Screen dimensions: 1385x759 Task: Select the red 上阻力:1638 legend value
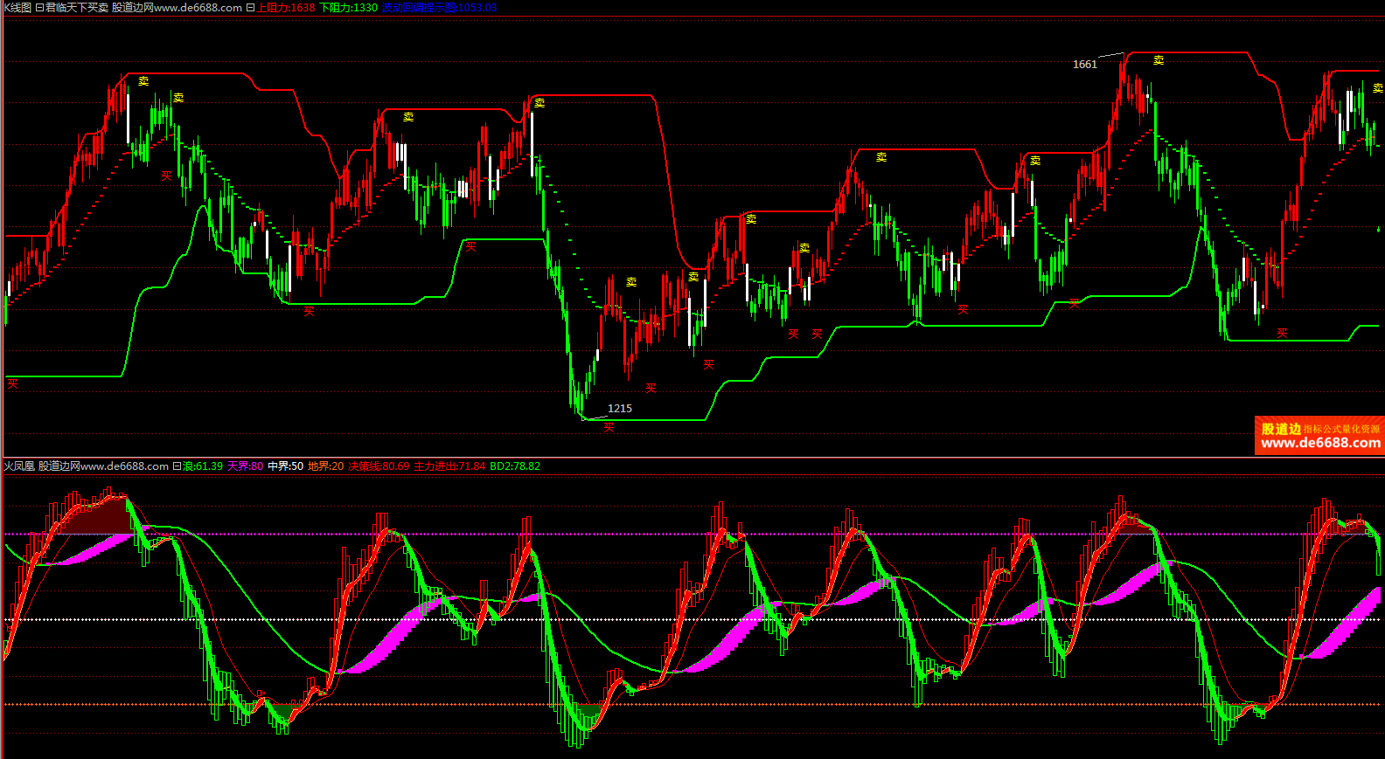pos(286,8)
